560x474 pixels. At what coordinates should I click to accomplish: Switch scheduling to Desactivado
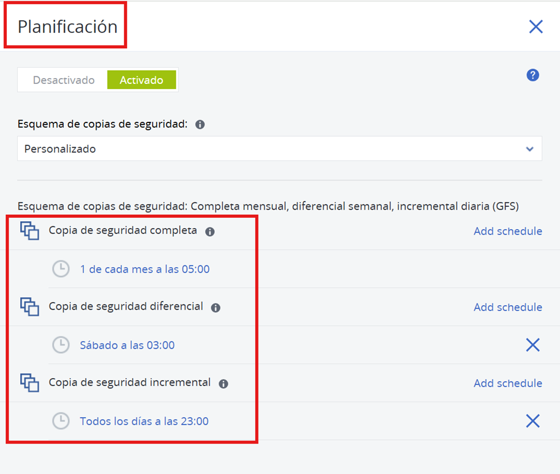(63, 80)
